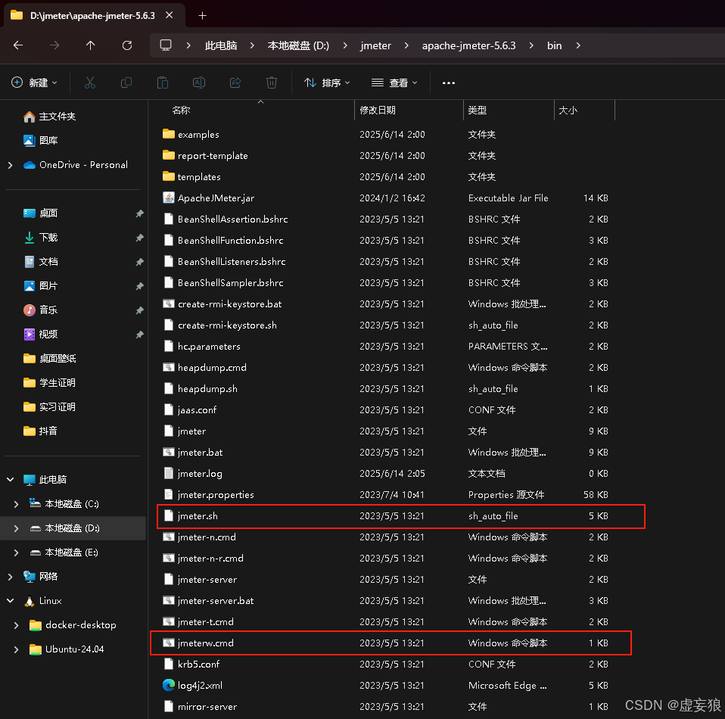This screenshot has width=725, height=719.
Task: Select 本地磁盘 (D:) in the breadcrumb
Action: [x=298, y=45]
